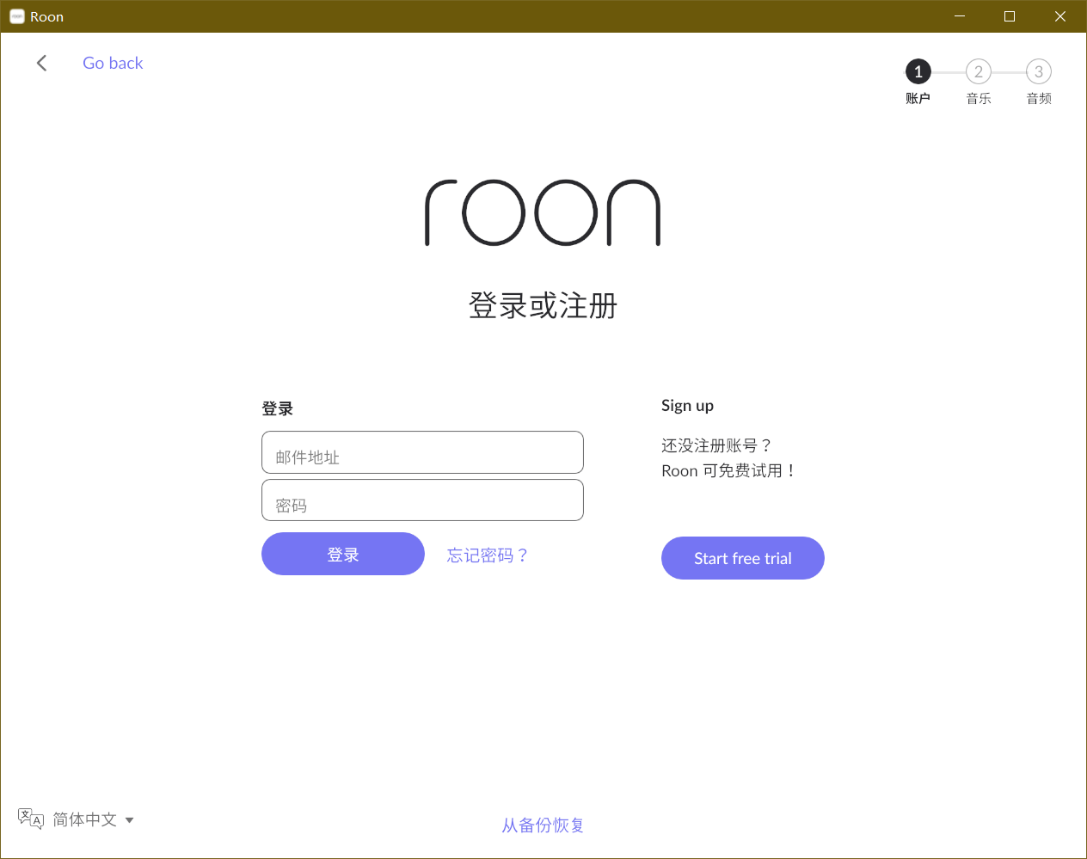The image size is (1087, 859).
Task: Click the language translate icon
Action: coord(30,819)
